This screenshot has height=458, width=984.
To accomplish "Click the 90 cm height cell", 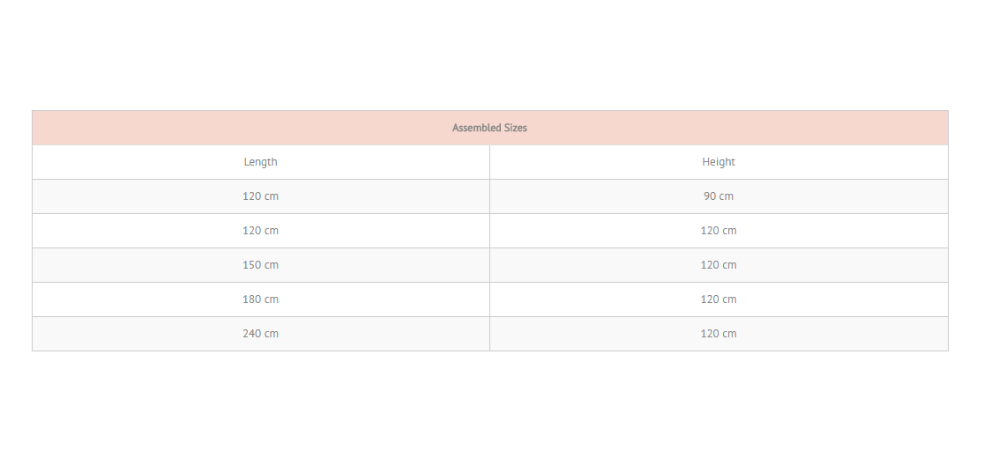I will 719,196.
